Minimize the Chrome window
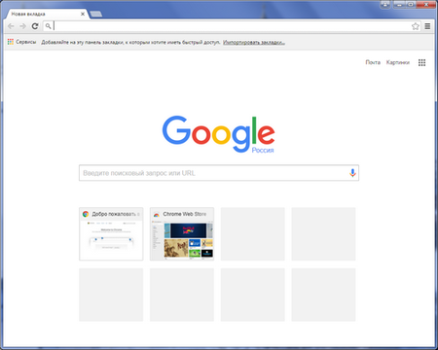 (399, 4)
